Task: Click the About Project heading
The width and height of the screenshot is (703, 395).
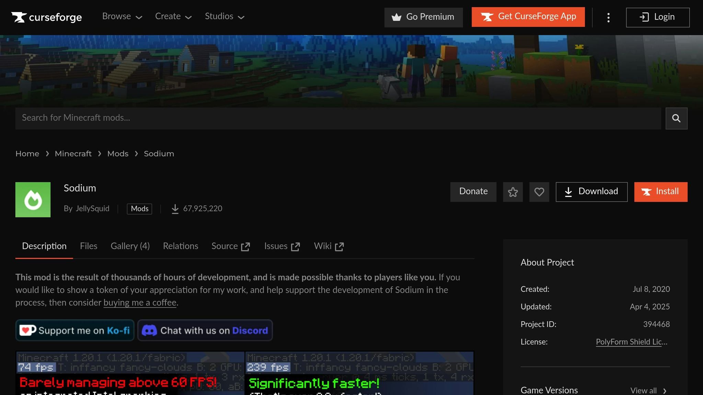Action: pos(547,262)
